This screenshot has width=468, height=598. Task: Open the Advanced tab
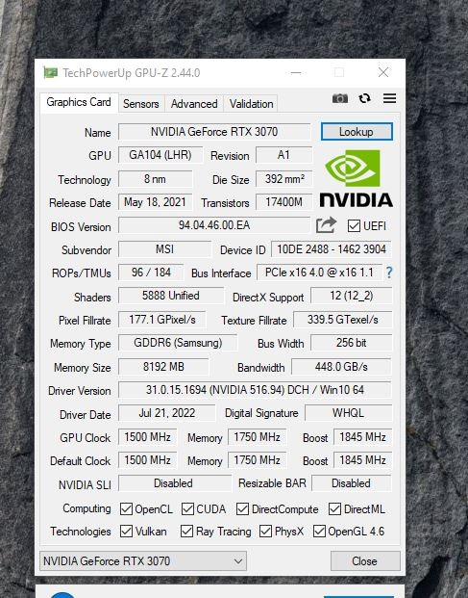pos(194,104)
